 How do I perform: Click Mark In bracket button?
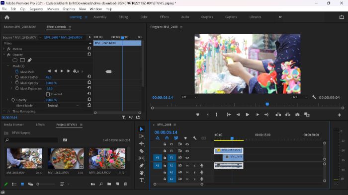coord(208,115)
